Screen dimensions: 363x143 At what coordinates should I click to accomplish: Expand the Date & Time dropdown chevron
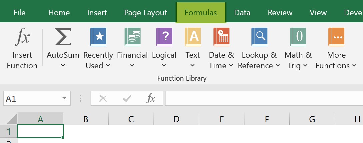[x=231, y=66]
